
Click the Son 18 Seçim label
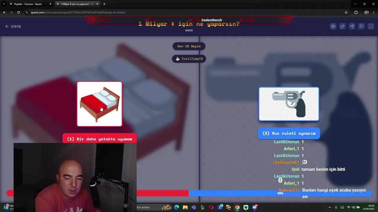point(189,46)
